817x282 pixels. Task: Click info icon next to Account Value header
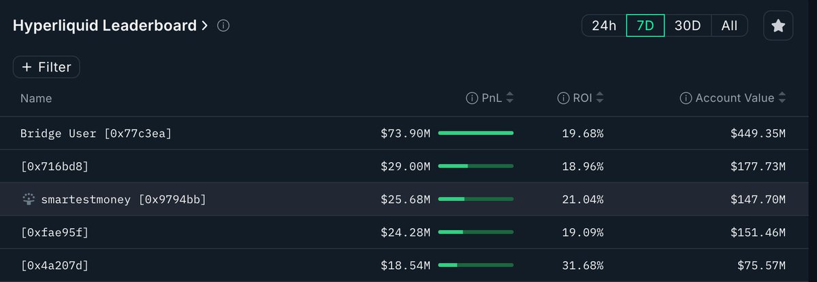(686, 98)
